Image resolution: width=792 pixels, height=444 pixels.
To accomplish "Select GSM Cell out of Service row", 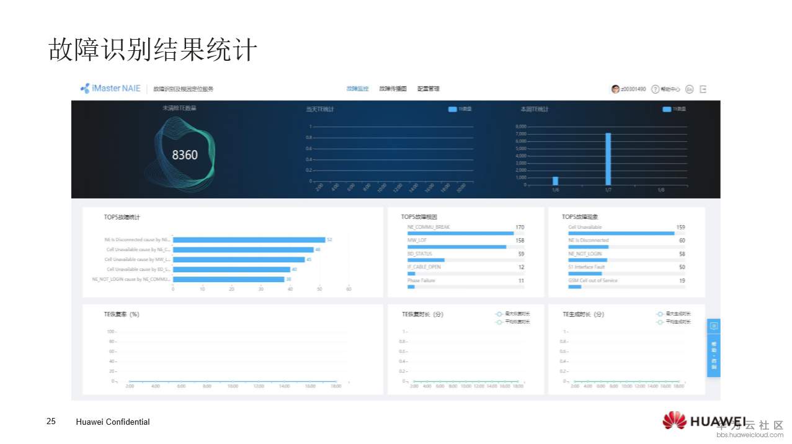I will 626,283.
